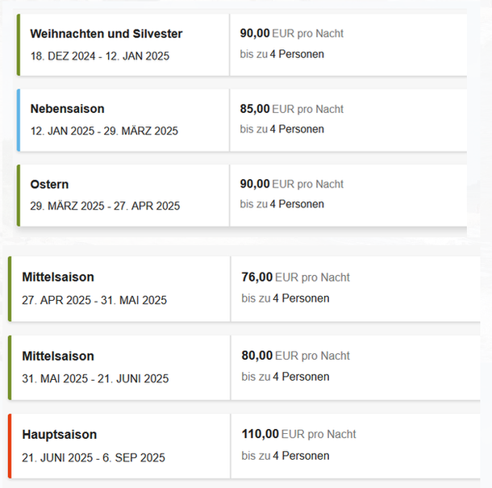
Task: Click the Weihnachten und Silvester season title
Action: click(x=106, y=34)
